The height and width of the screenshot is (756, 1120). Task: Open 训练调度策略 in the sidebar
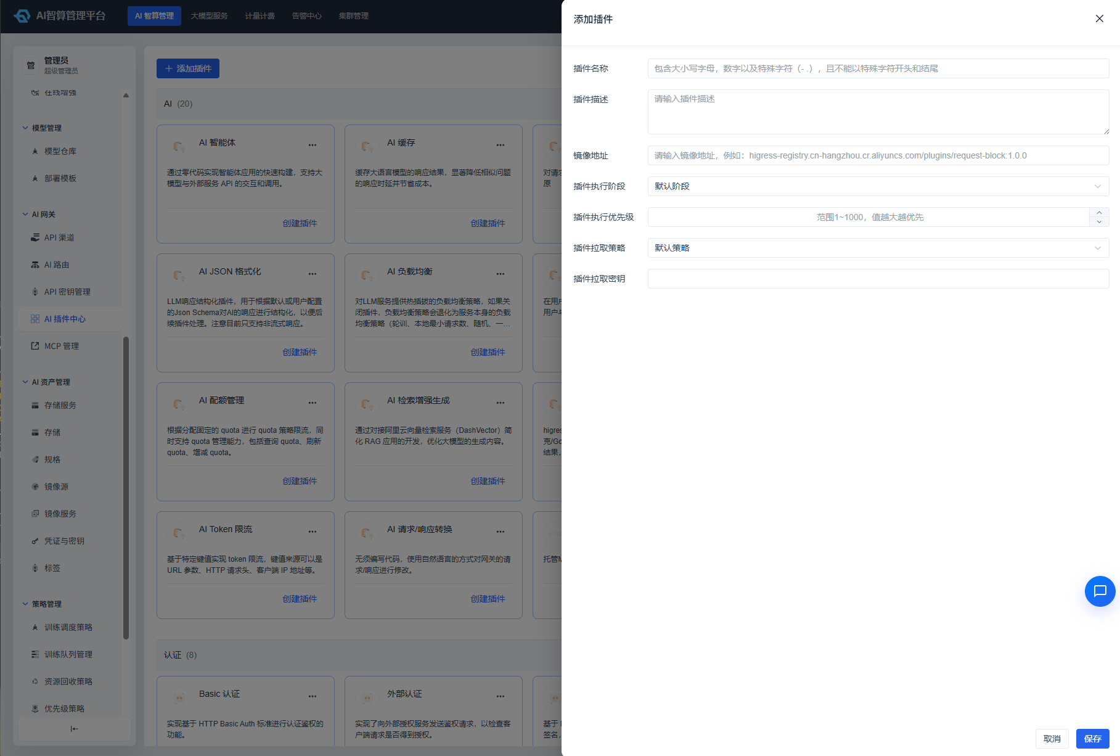tap(69, 627)
